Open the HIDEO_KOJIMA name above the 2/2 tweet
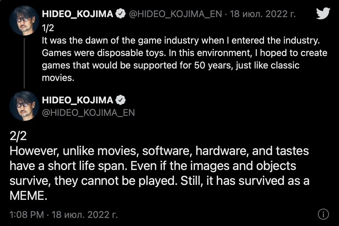 77,100
